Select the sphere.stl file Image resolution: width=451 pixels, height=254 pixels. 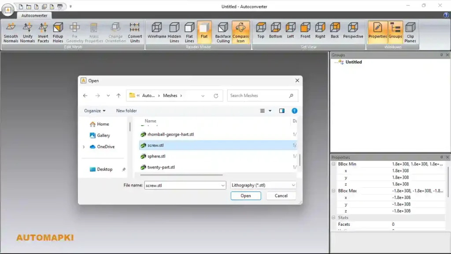(x=218, y=157)
